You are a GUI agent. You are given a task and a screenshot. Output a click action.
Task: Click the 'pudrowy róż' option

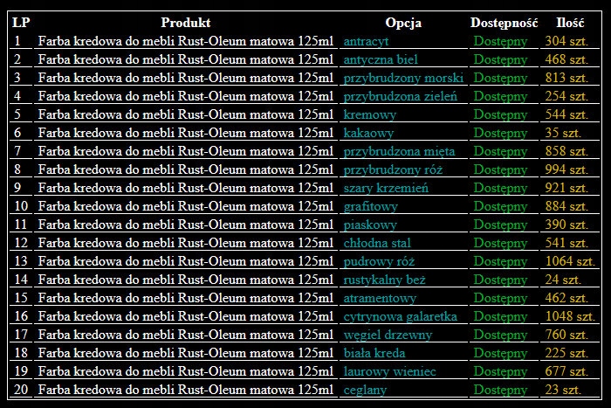tap(379, 261)
